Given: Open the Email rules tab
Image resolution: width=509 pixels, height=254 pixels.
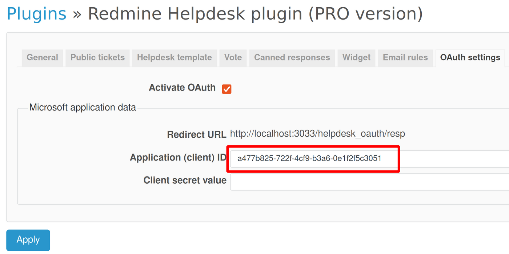Looking at the screenshot, I should (405, 57).
